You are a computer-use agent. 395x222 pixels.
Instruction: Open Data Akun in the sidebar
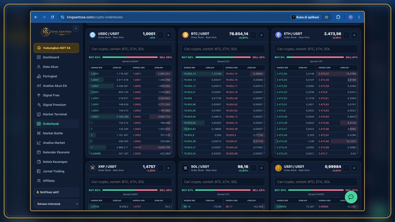56,67
